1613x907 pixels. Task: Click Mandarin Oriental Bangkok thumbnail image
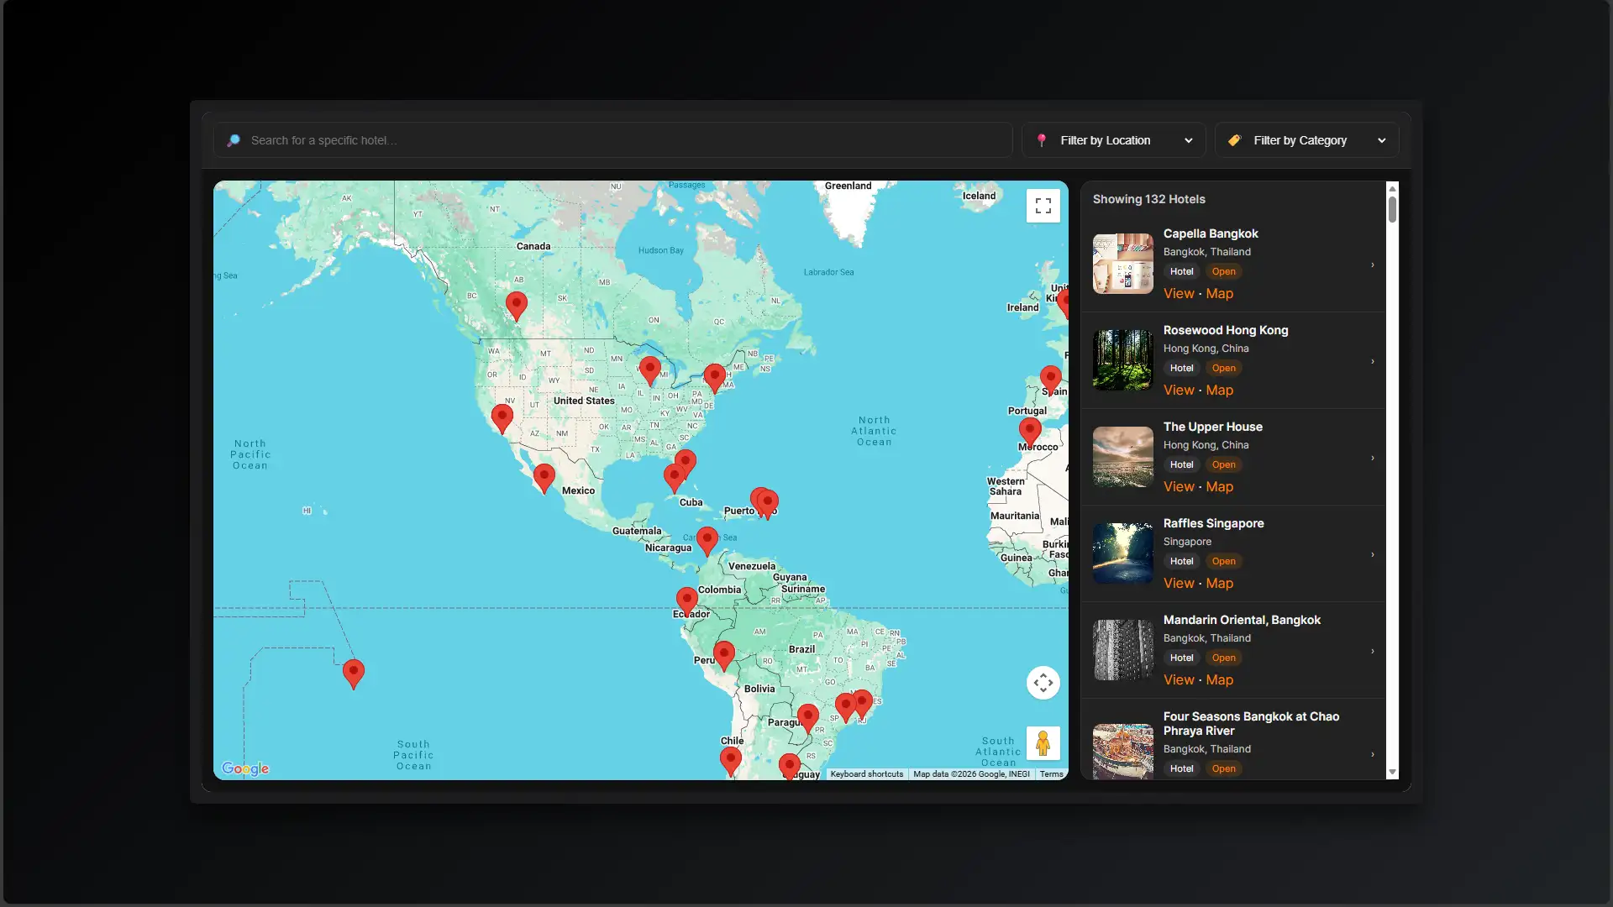(1122, 650)
